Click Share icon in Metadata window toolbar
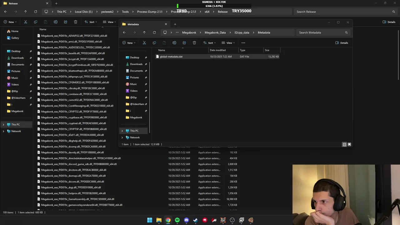 [184, 43]
